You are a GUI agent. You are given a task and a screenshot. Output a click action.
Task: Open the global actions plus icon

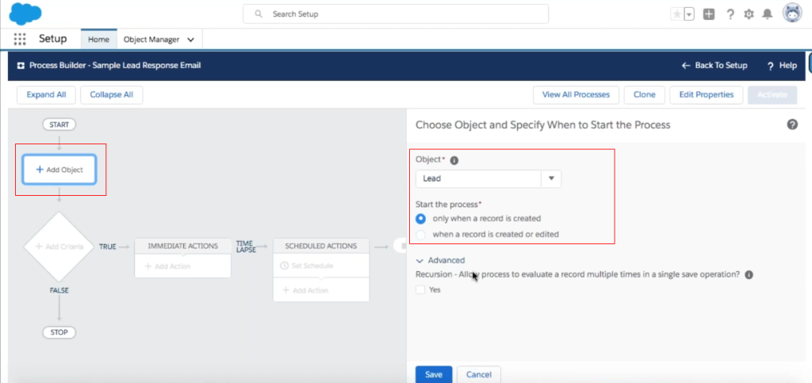click(709, 14)
